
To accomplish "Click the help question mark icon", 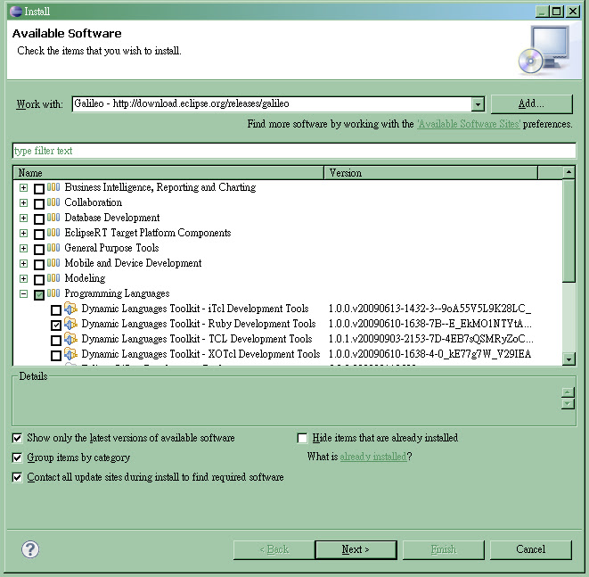I will (30, 549).
